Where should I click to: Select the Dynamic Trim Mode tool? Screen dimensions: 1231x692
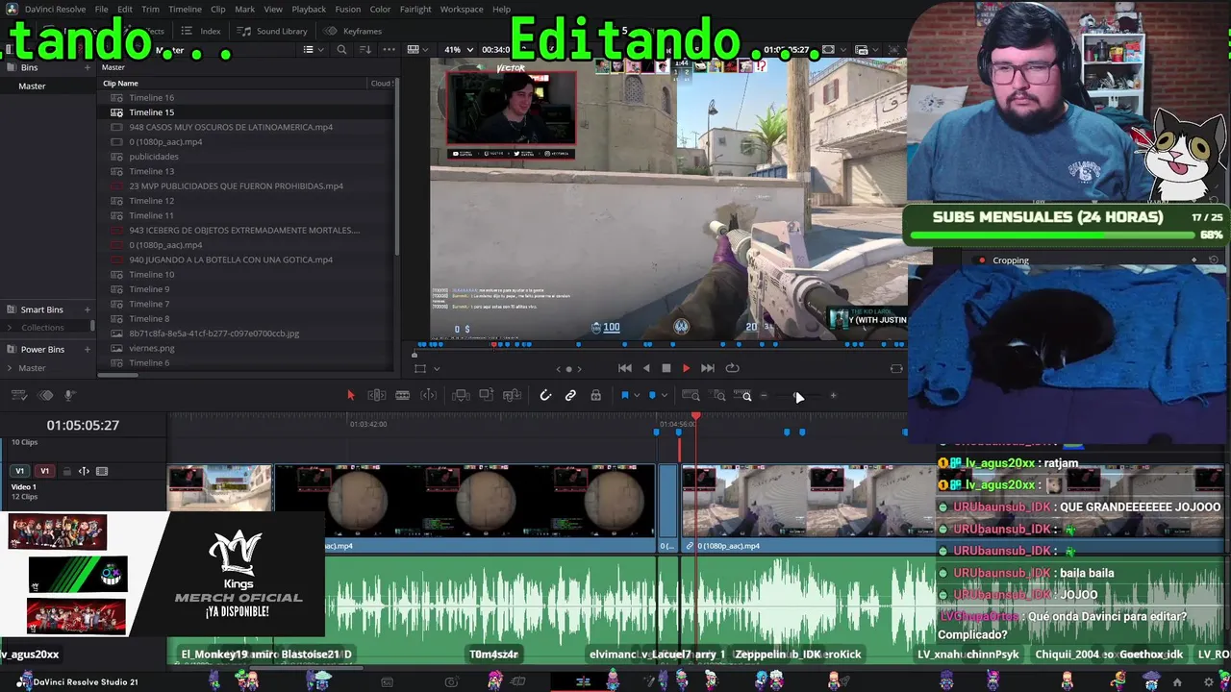coord(429,395)
